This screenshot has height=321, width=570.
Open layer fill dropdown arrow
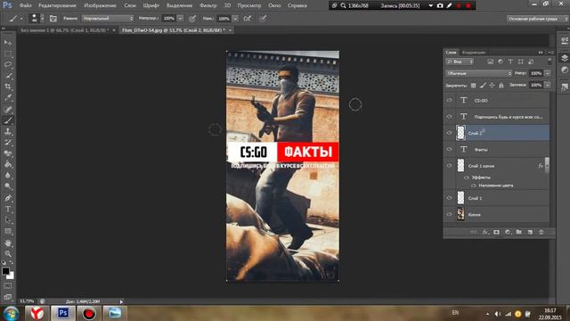(548, 86)
